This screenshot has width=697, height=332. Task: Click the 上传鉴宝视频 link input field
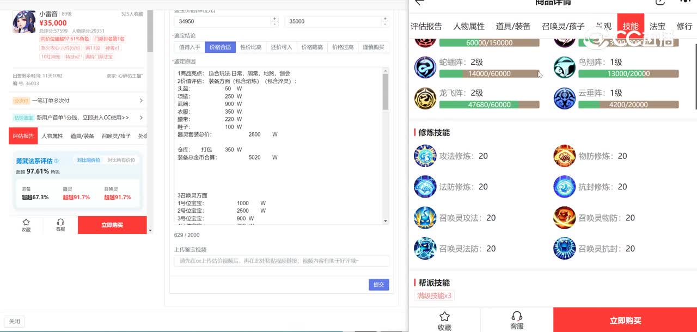pyautogui.click(x=281, y=261)
